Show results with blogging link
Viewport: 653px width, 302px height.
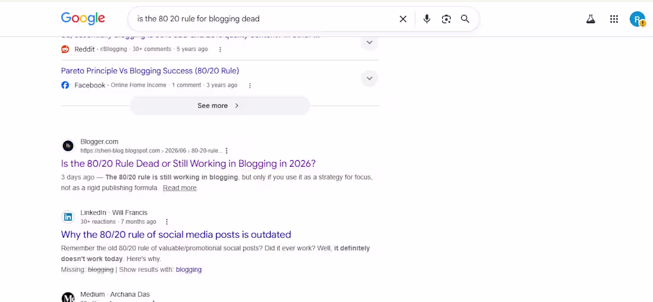click(189, 269)
